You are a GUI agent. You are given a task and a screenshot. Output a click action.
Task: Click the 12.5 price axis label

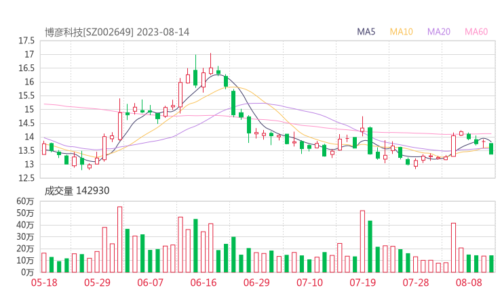26,178
